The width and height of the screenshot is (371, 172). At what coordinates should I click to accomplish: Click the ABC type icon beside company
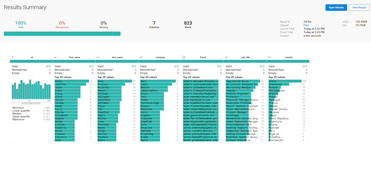141,57
